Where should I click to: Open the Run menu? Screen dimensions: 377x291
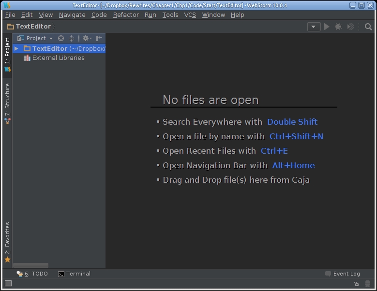pyautogui.click(x=151, y=15)
